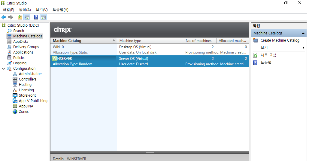
Task: Click the green refresh icon beside 새로 고침
Action: [255, 55]
